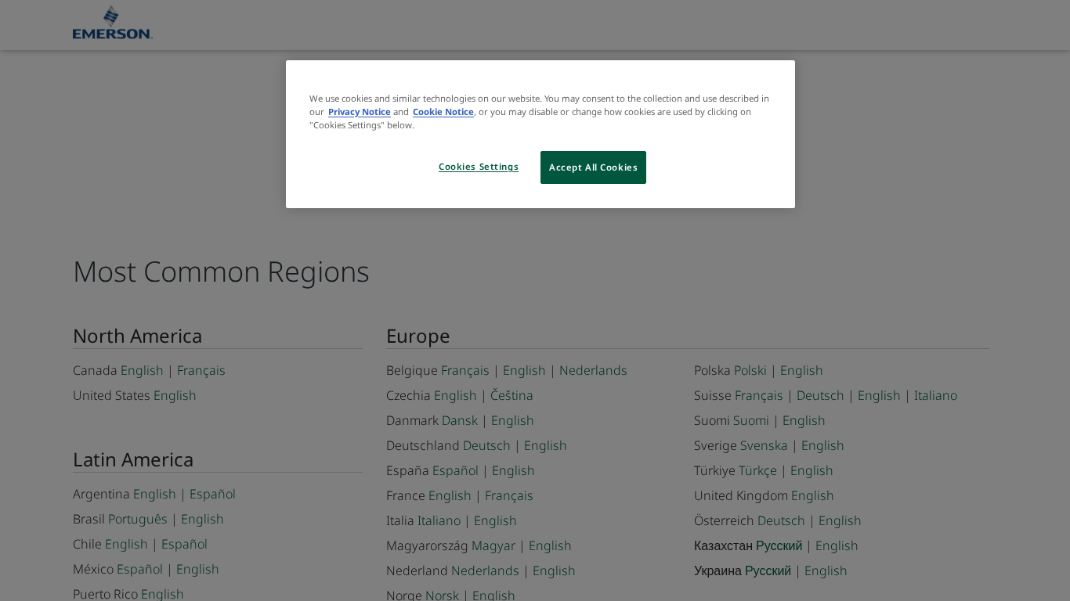Image resolution: width=1070 pixels, height=601 pixels.
Task: Select France Français
Action: 509,495
